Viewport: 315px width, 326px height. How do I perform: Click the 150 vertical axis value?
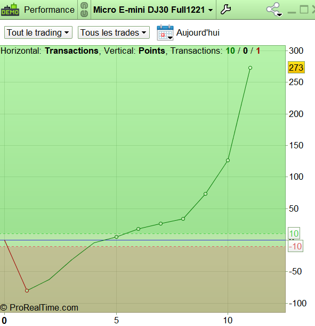(296, 145)
